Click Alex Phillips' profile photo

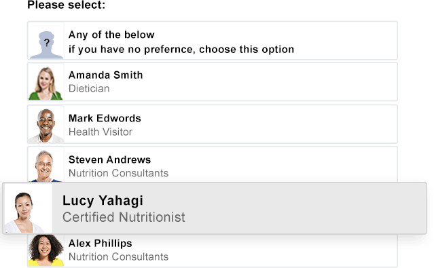(46, 250)
